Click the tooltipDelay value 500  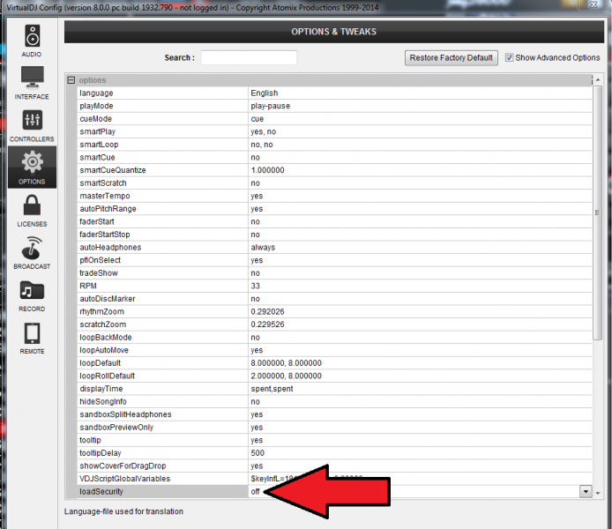pos(257,453)
